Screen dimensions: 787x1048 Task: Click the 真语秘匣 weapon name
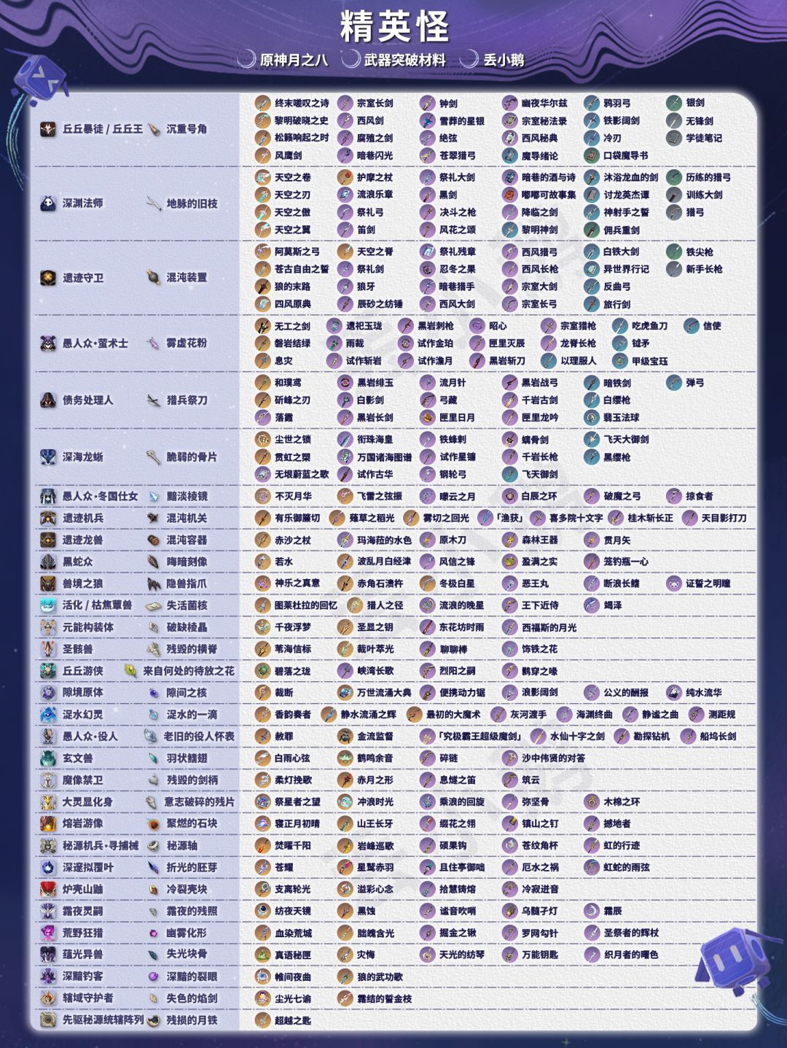click(293, 955)
